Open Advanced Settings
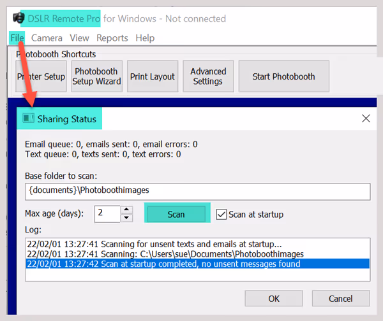 point(208,76)
